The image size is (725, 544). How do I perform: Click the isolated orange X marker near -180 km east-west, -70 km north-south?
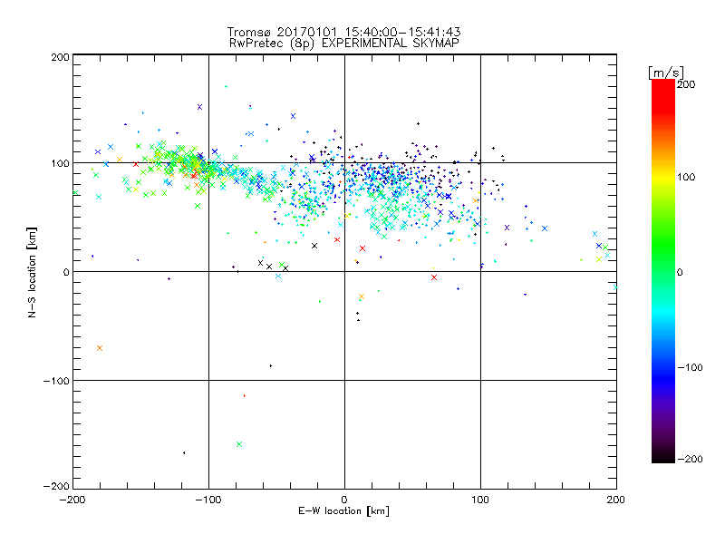point(100,348)
